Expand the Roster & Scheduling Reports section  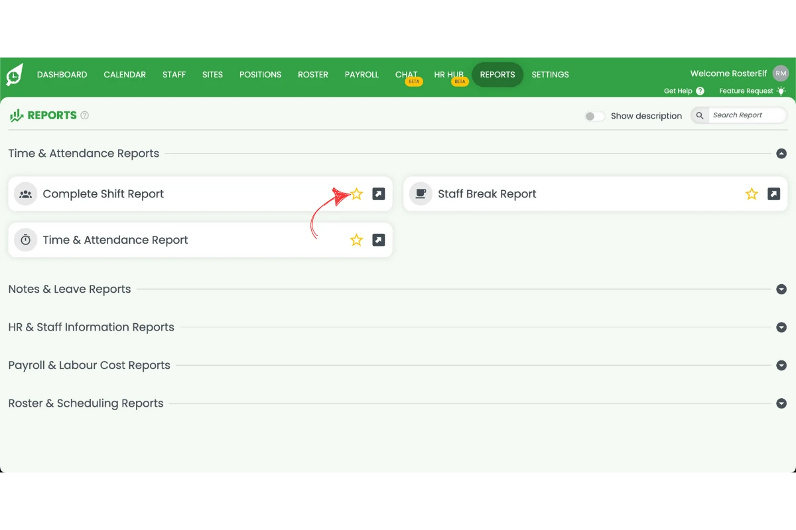[x=781, y=403]
